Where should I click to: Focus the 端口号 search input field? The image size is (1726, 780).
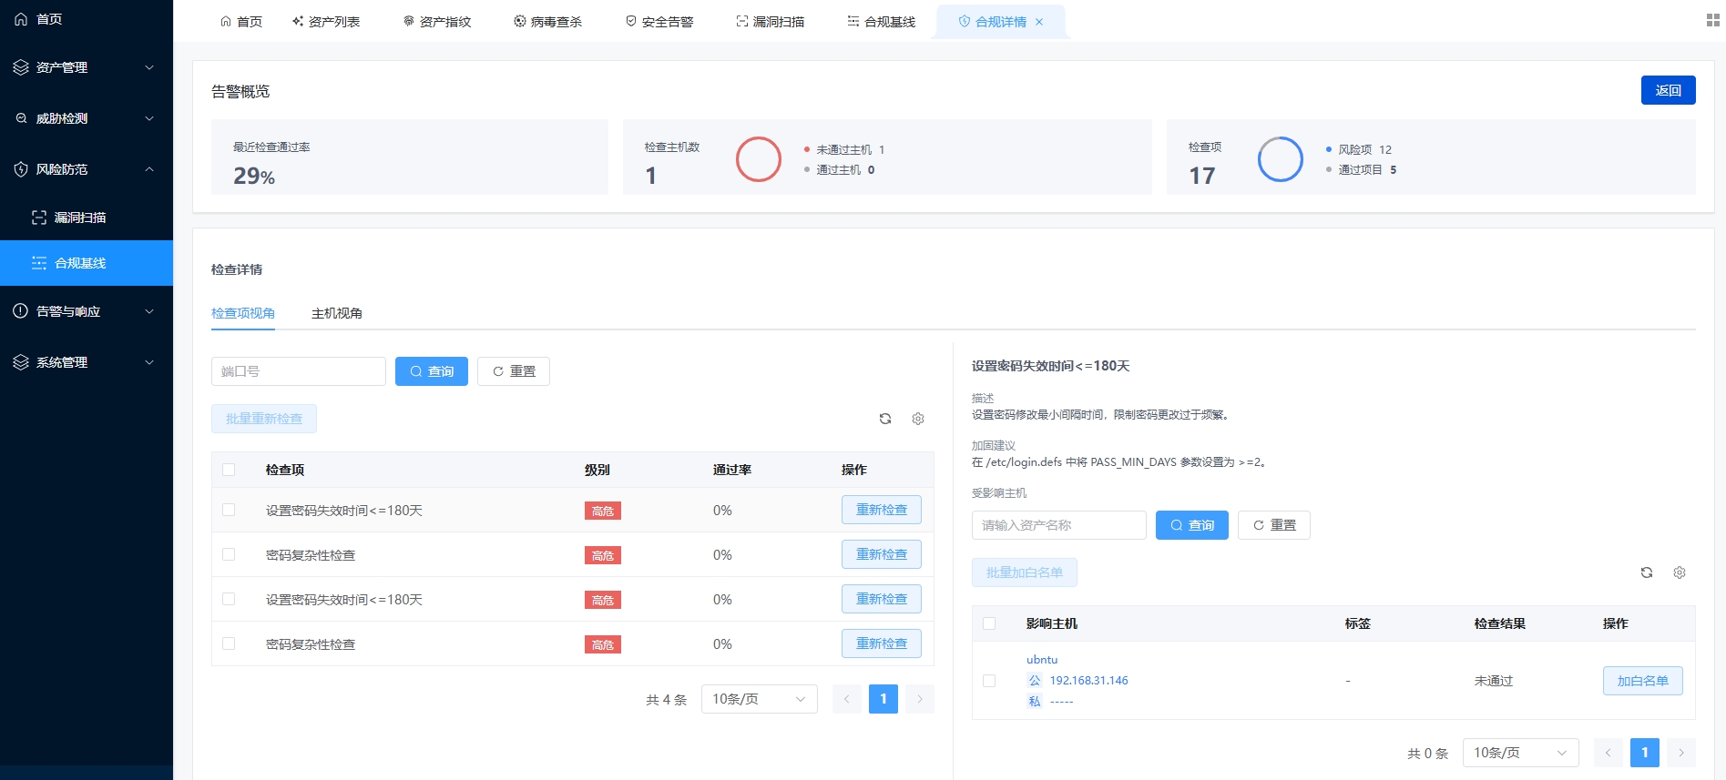click(299, 371)
